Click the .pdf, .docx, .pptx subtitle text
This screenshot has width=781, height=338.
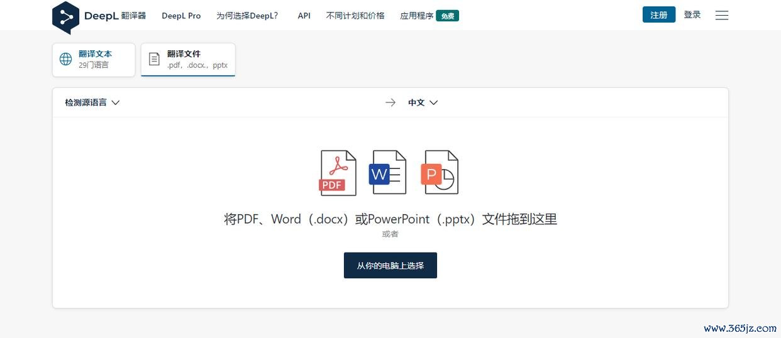coord(197,65)
